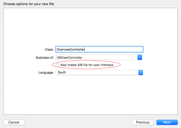Place cursor in the 'OverviewController' text
181x128 pixels.
[x=71, y=50]
